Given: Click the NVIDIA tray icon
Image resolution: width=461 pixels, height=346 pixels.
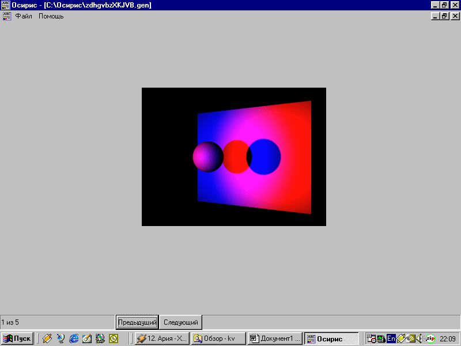Looking at the screenshot, I should 410,339.
